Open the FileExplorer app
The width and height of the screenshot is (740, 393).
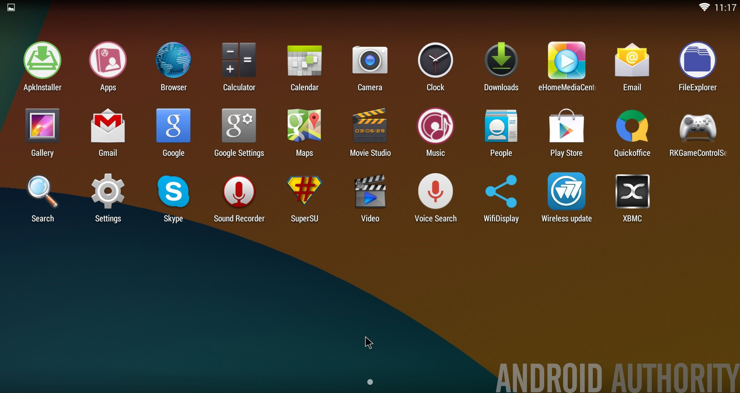click(x=698, y=60)
